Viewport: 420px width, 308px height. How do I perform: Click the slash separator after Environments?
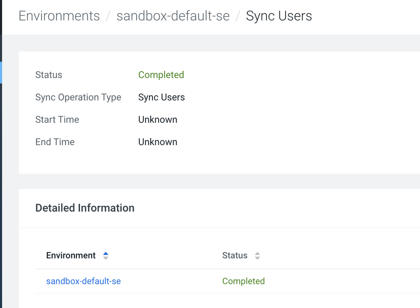pos(108,16)
